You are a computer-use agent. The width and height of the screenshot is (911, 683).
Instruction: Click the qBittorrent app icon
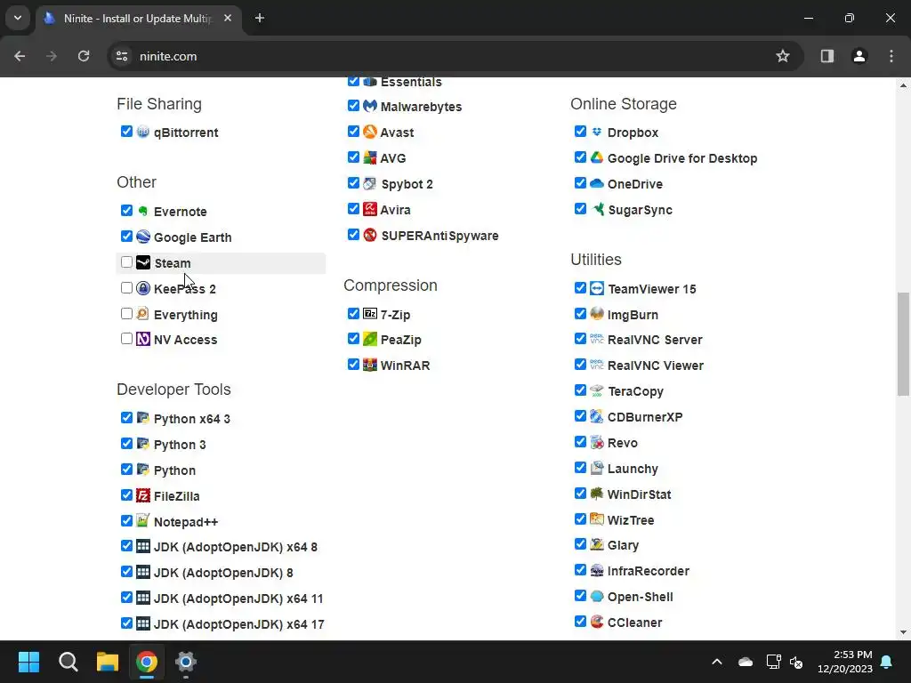(143, 132)
